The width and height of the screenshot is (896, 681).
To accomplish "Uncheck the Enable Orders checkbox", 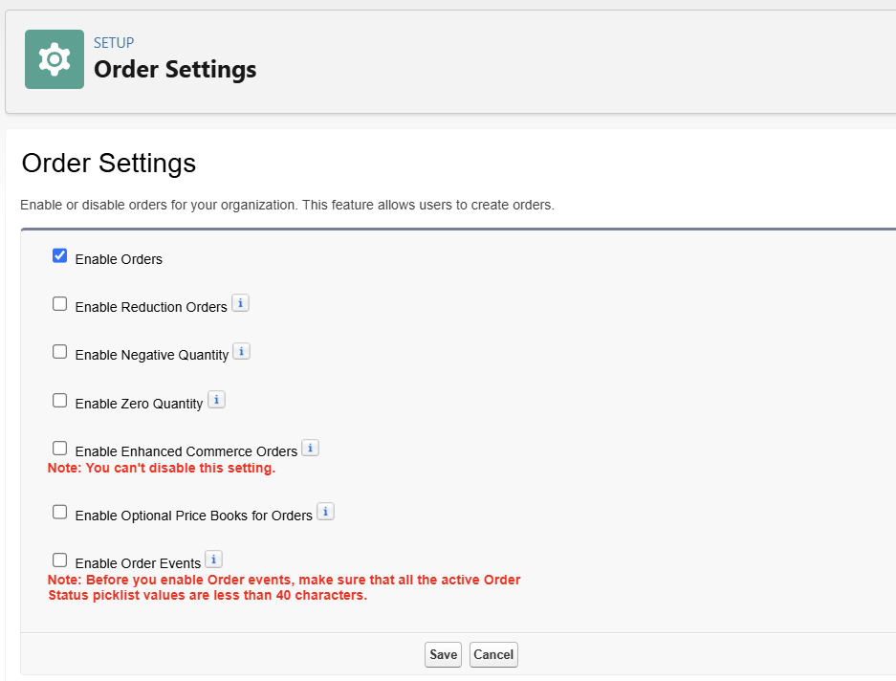I will [59, 255].
